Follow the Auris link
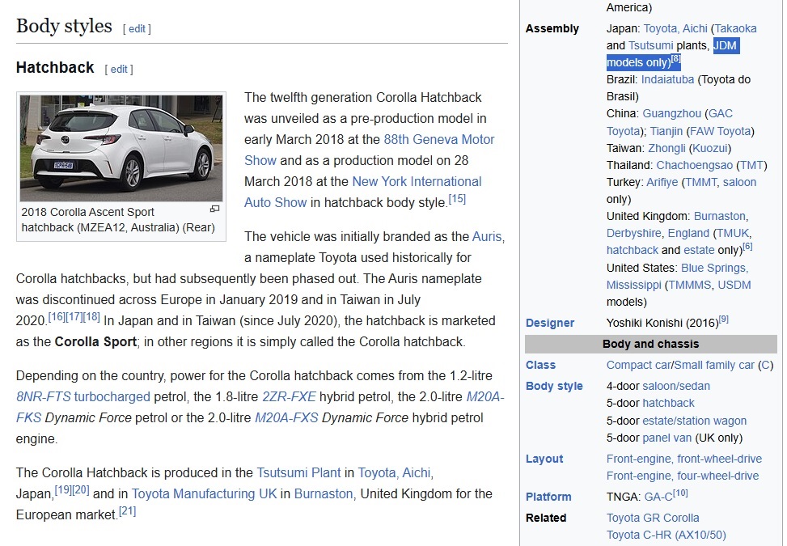787x546 pixels. pos(487,236)
